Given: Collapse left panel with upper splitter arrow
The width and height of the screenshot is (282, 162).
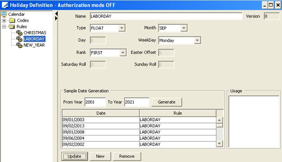Looking at the screenshot, I should click(56, 13).
